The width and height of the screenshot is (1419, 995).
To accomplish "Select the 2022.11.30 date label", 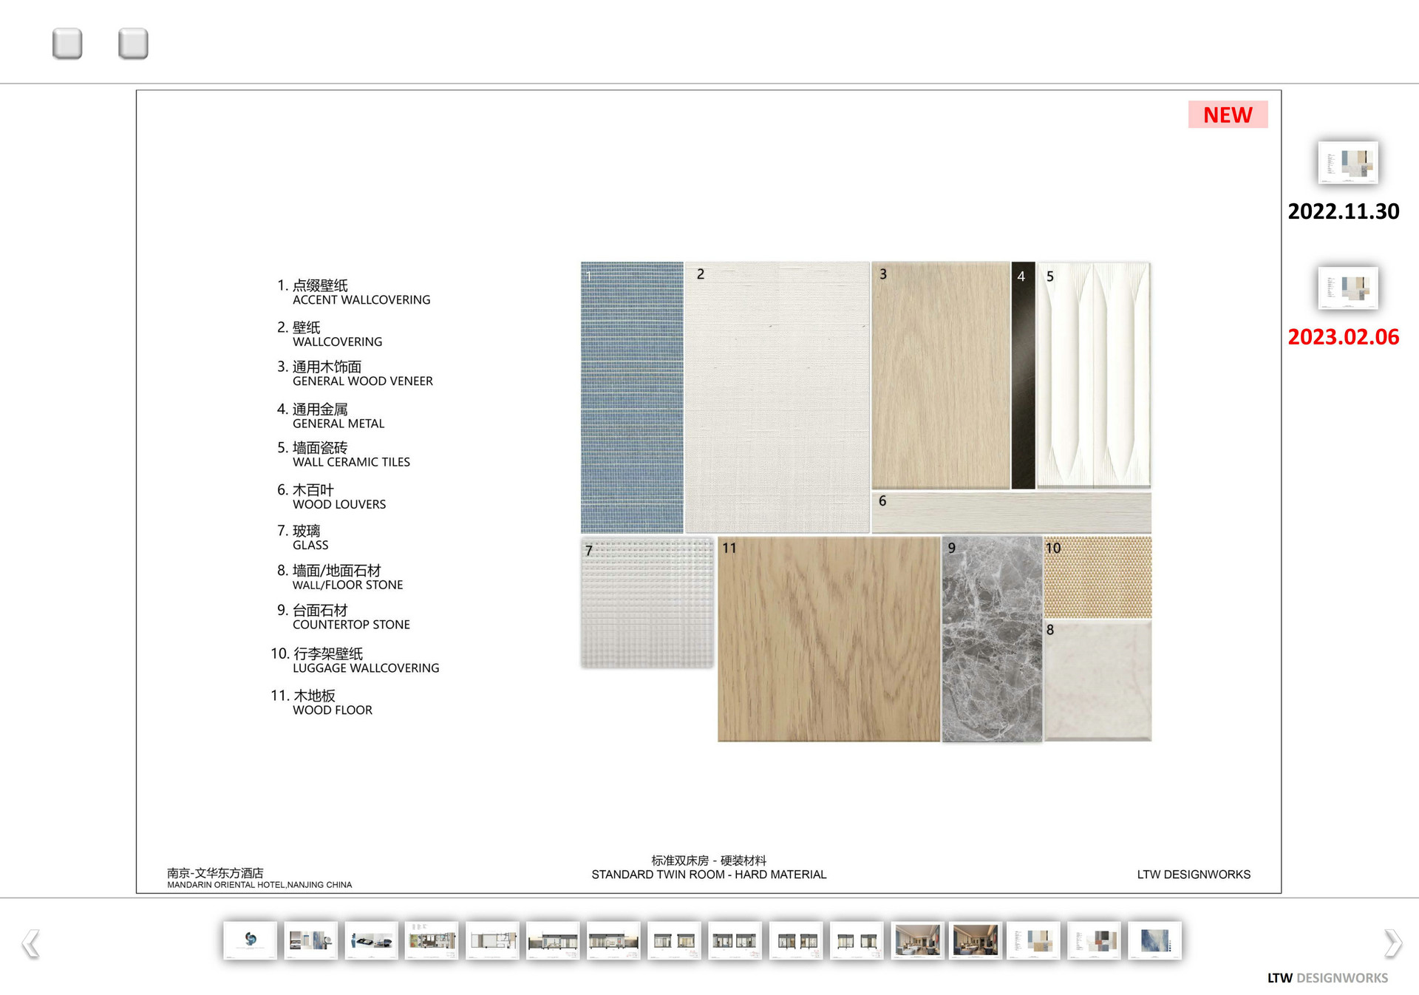I will click(x=1343, y=211).
